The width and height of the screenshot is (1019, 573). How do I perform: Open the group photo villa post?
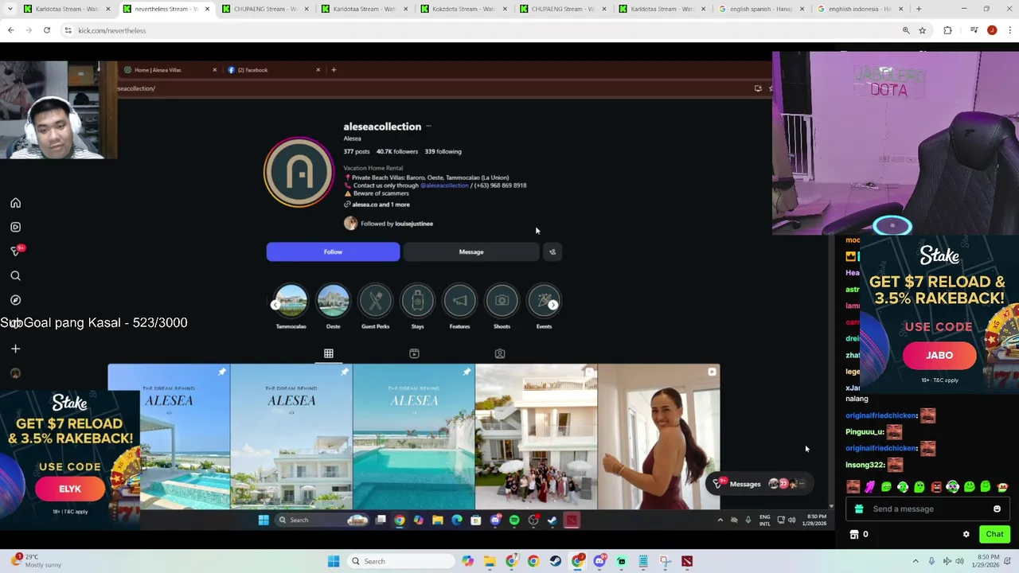pyautogui.click(x=536, y=437)
